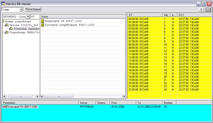
Task: Click the Регистрация button
Action: coord(33,9)
